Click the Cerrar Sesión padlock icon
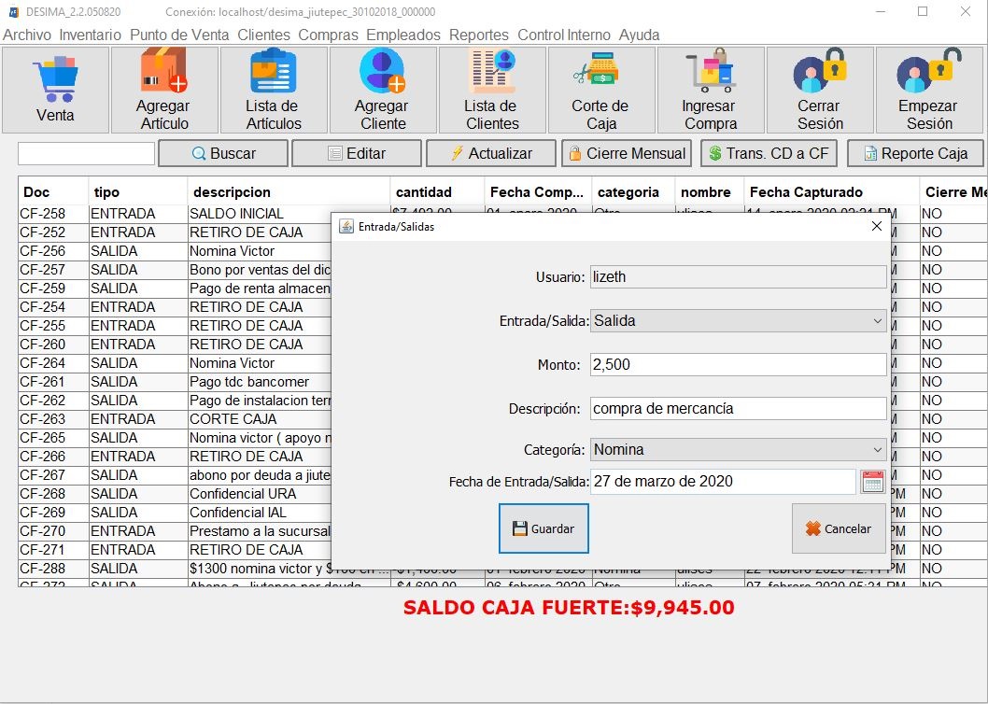 [819, 73]
